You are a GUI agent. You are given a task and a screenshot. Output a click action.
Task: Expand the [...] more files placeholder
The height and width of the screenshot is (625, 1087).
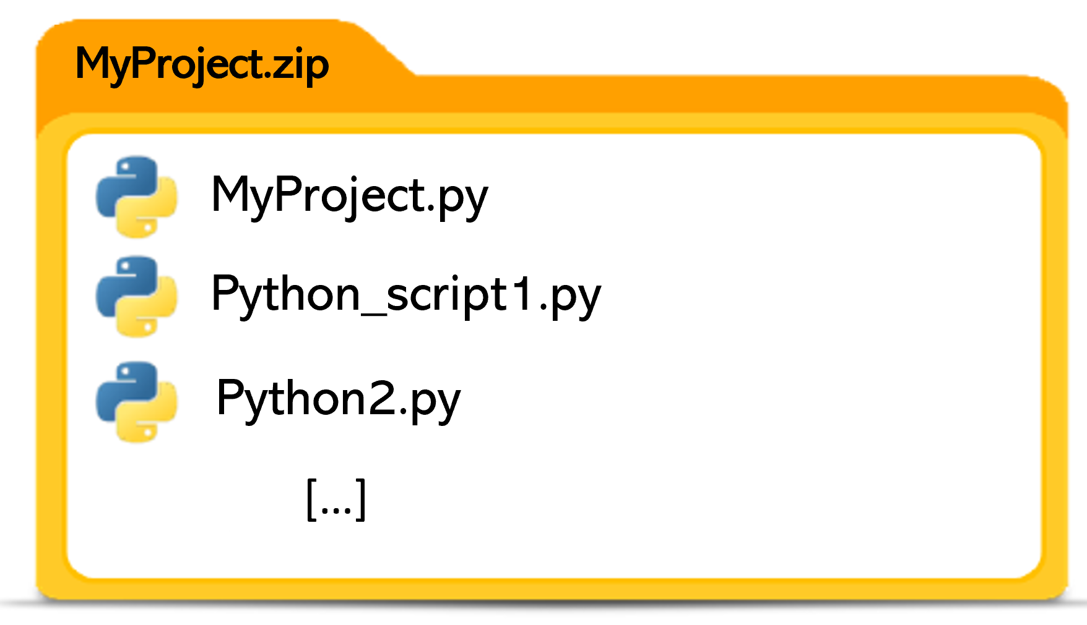point(336,500)
